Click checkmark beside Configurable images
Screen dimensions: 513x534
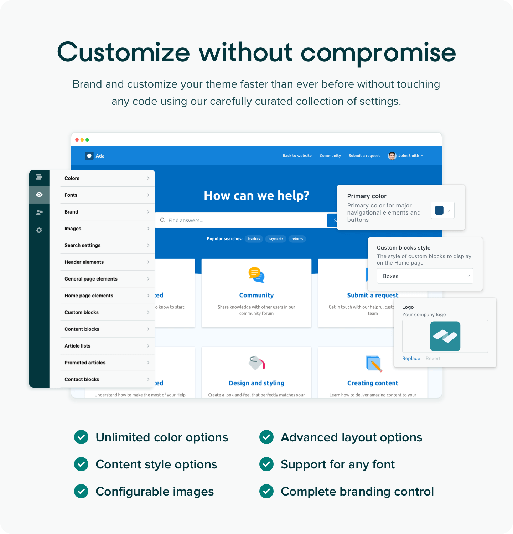81,491
